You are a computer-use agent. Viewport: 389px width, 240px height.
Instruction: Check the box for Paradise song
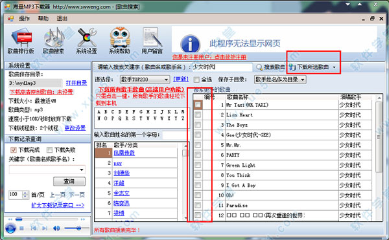click(x=198, y=205)
